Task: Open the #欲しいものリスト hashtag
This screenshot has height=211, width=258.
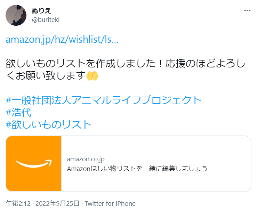Action: pos(48,124)
